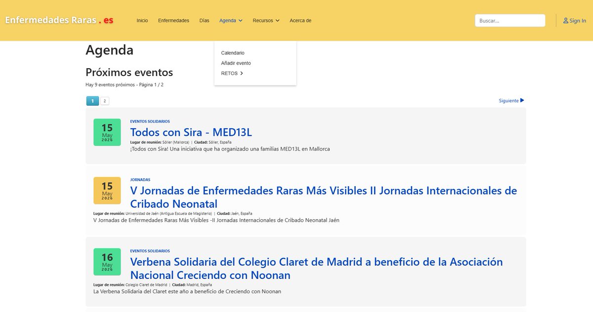The width and height of the screenshot is (593, 312).
Task: Open the Enfermedades menu item
Action: [x=173, y=21]
